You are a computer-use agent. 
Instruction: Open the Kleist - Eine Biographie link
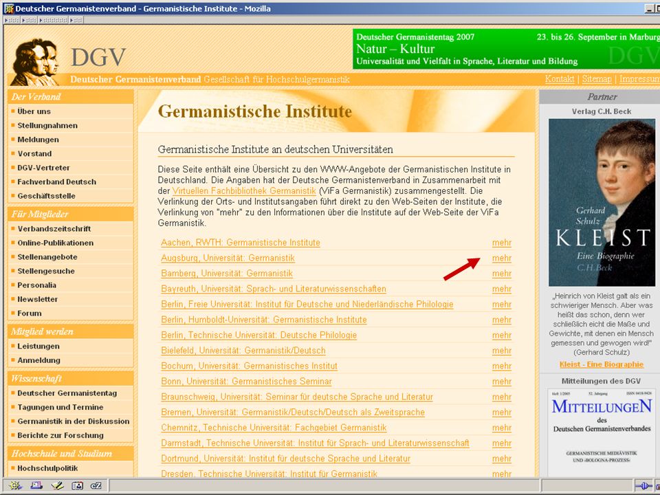[602, 364]
